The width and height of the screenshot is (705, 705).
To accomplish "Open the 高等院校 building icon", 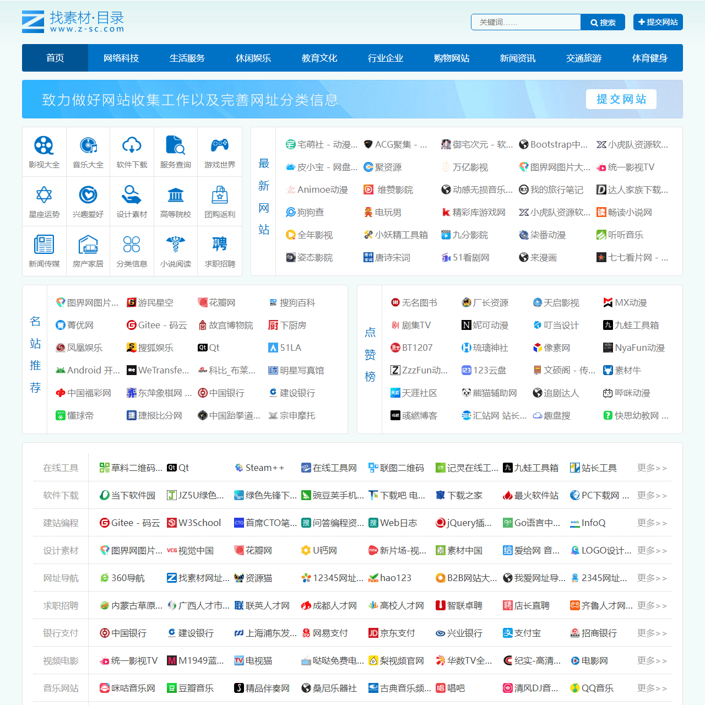I will (x=176, y=195).
